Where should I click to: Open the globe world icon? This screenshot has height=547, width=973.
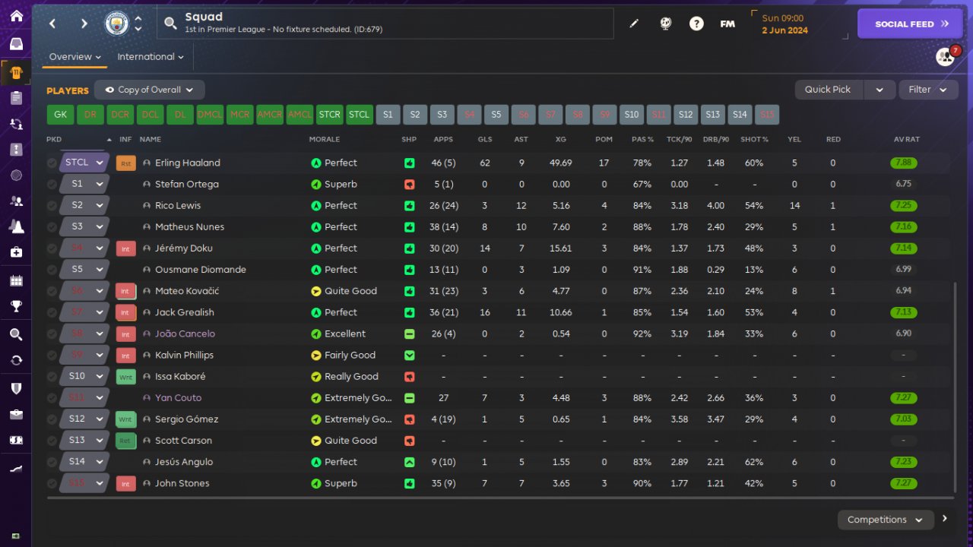665,24
